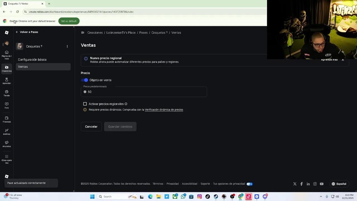
Task: Open the Análisis sidebar section
Action: (x=7, y=132)
